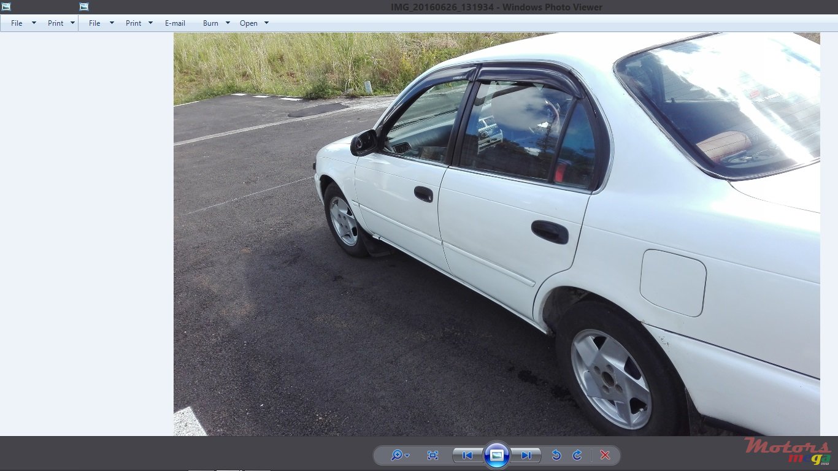Click the Print command

(x=55, y=23)
